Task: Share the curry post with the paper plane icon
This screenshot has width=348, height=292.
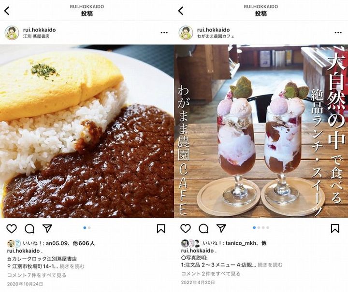Action: point(47,228)
